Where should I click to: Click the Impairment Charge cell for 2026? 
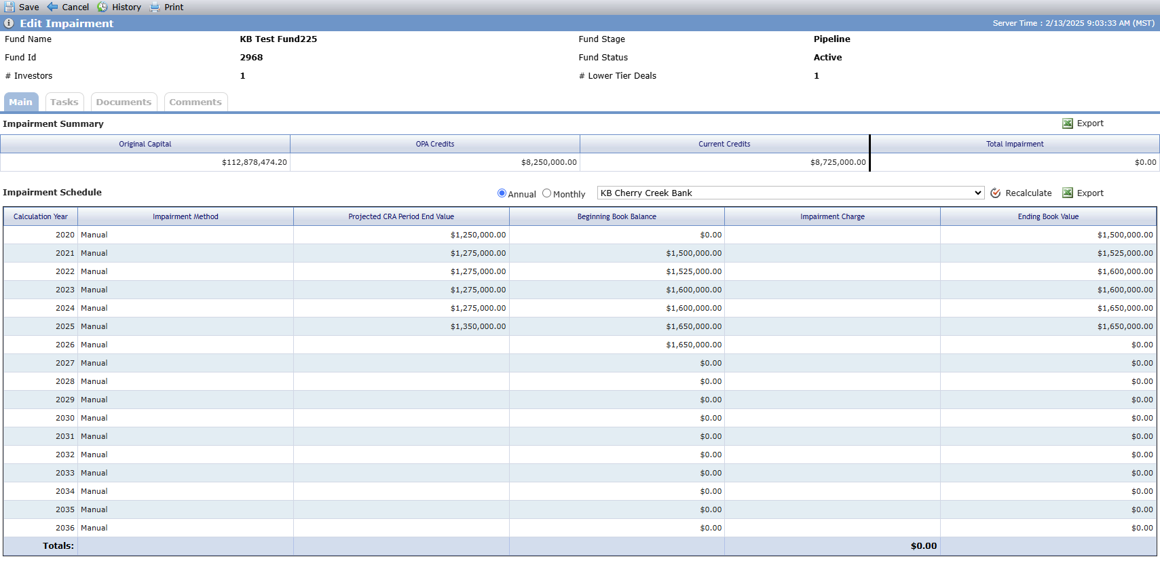coord(832,345)
